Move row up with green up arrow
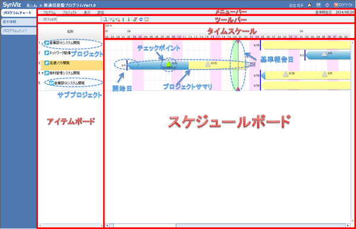This screenshot has height=229, width=356. click(123, 20)
